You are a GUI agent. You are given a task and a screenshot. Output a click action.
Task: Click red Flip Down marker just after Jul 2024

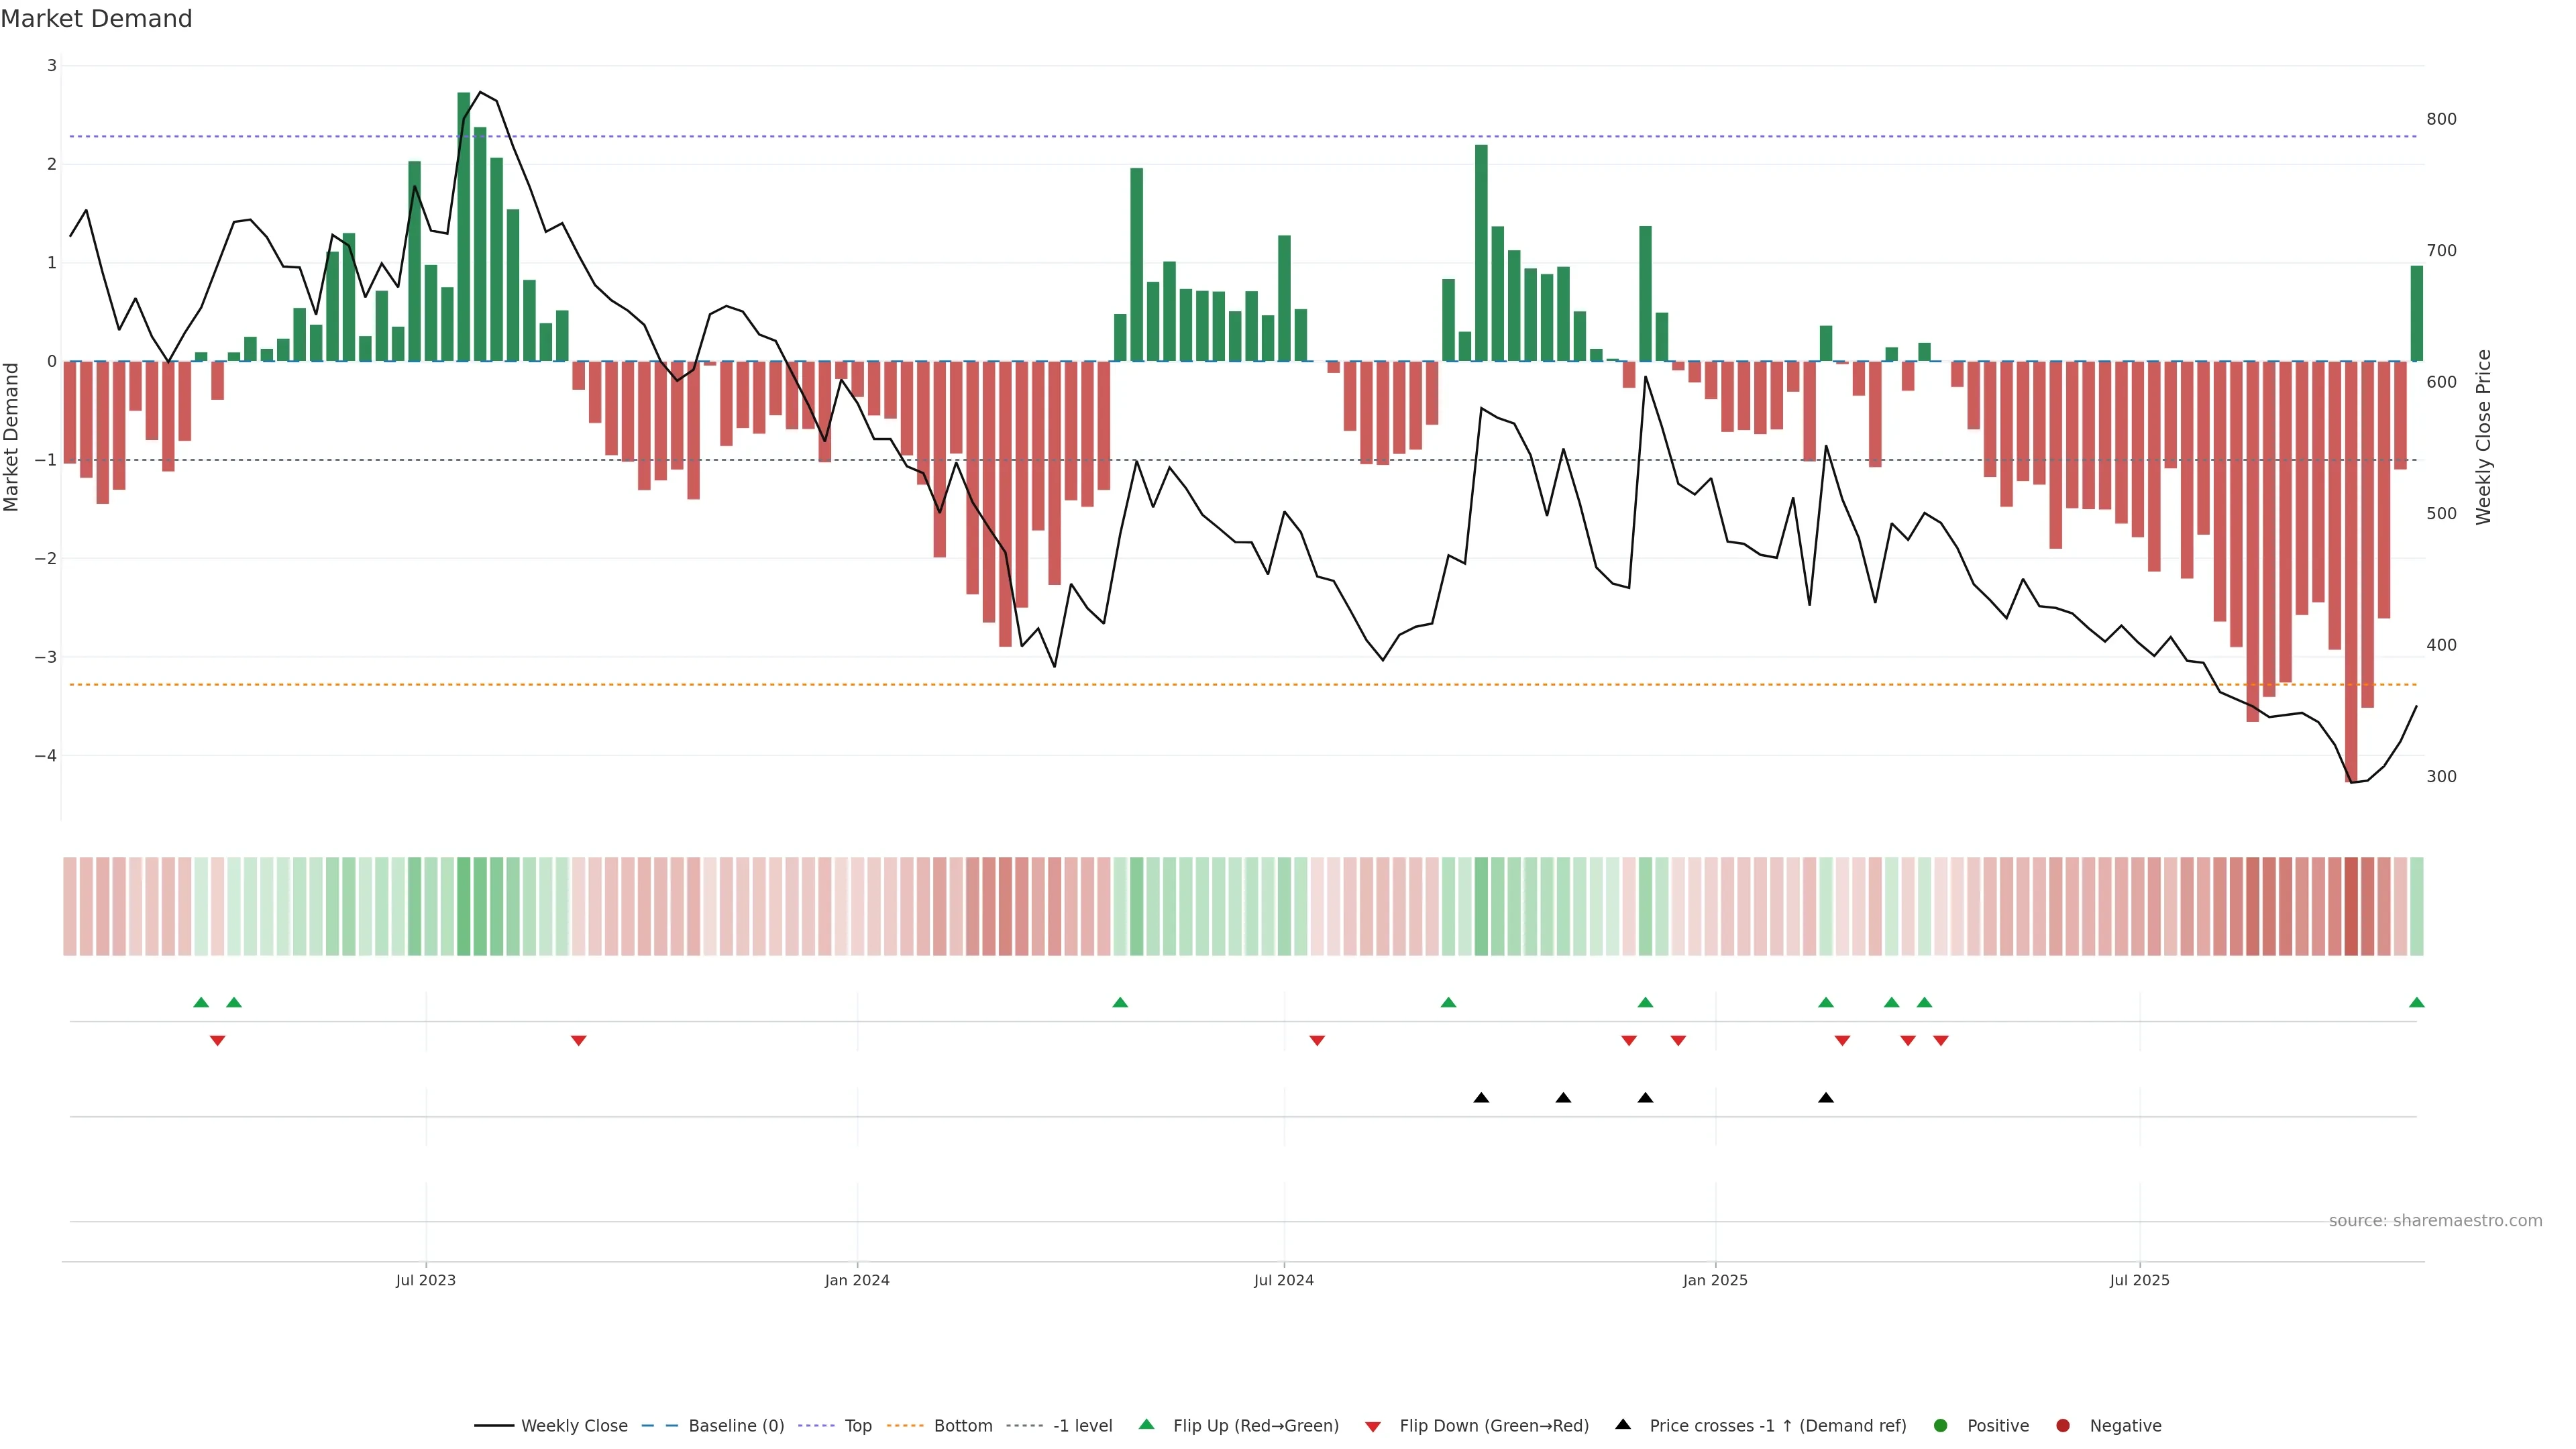[1317, 1041]
